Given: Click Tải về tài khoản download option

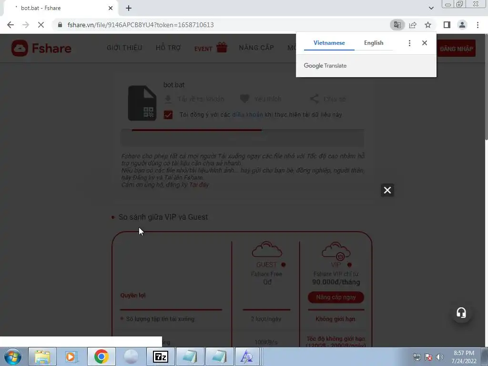Looking at the screenshot, I should [x=194, y=99].
